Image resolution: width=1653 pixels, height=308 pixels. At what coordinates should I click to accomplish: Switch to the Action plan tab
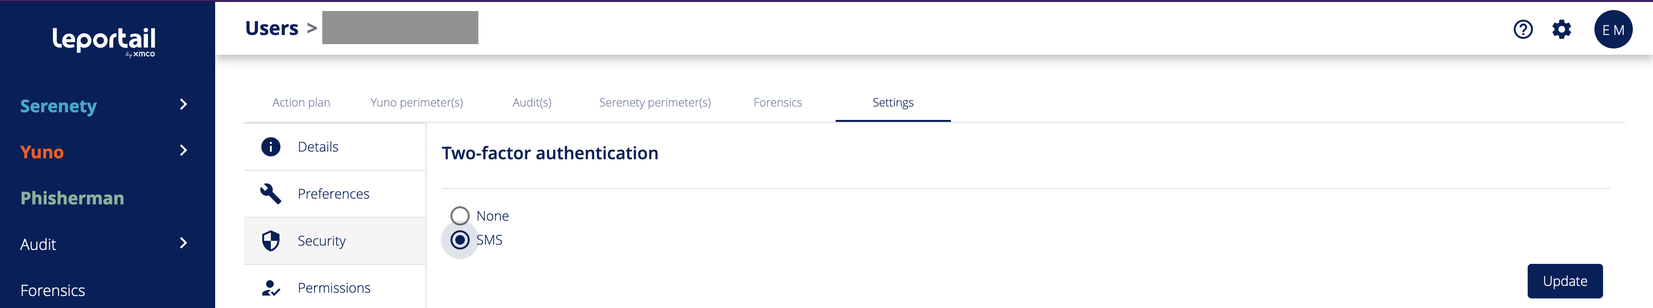301,103
